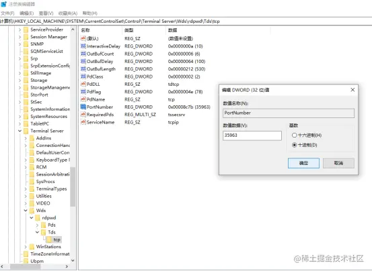Select the OutBufCount value icon
Viewport: 372px width, 271px height.
pos(83,54)
